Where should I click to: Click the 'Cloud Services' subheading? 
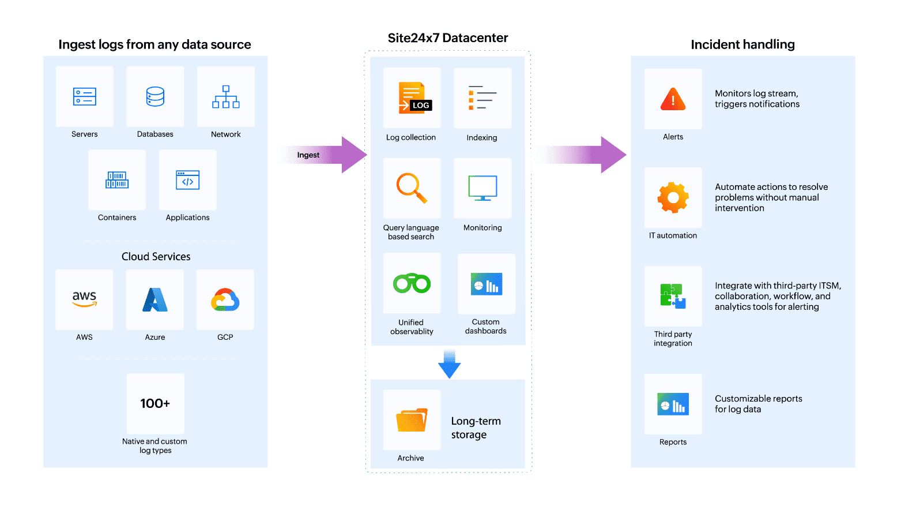click(x=156, y=257)
